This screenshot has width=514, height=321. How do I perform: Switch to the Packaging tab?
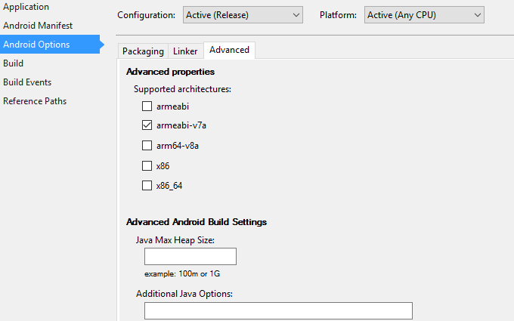click(x=143, y=51)
